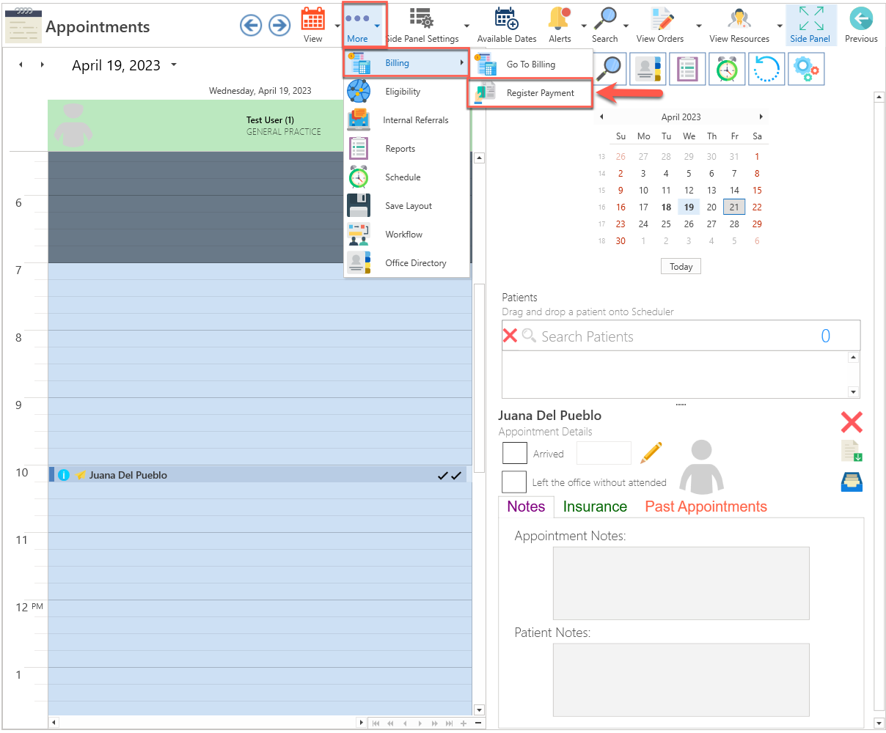Viewport: 886px width, 733px height.
Task: Click the blue file tray icon
Action: point(852,482)
